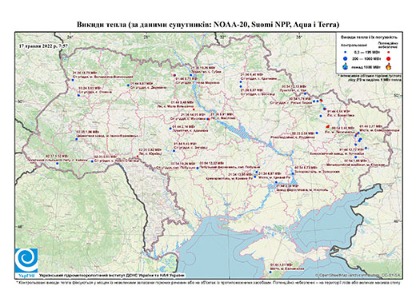This screenshot has height=294, width=416.
Task: Click the red marker at Мала Вільшанка
Action: click(x=194, y=109)
